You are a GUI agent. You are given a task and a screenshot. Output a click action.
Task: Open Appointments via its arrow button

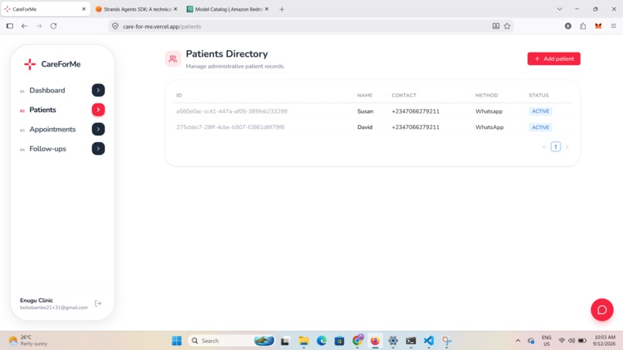[x=98, y=129]
